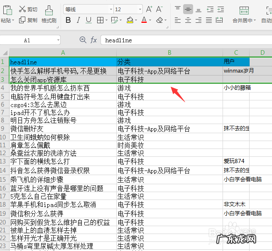
Task: Open the Name Box dropdown arrow
Action: 58,40
